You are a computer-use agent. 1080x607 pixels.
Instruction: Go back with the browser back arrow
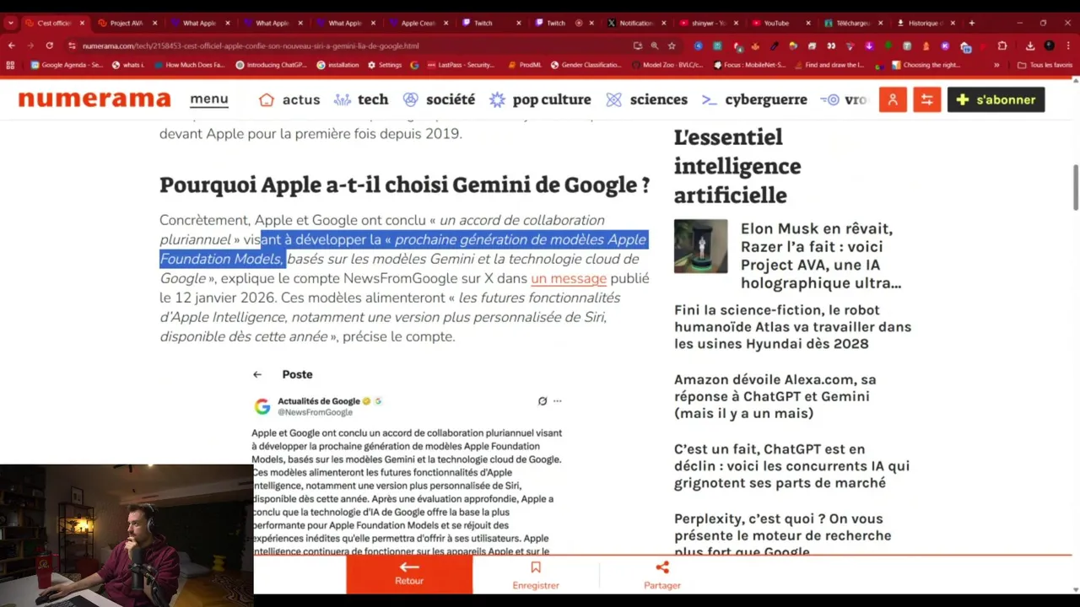[x=11, y=46]
